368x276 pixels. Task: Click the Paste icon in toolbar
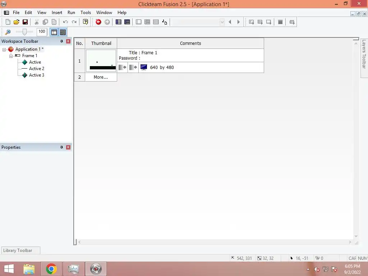tap(54, 22)
